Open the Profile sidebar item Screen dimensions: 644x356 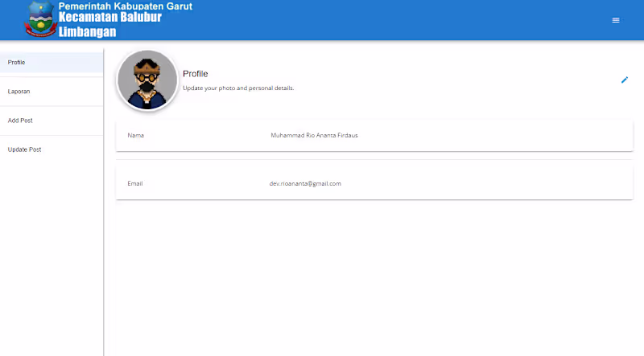click(x=52, y=63)
